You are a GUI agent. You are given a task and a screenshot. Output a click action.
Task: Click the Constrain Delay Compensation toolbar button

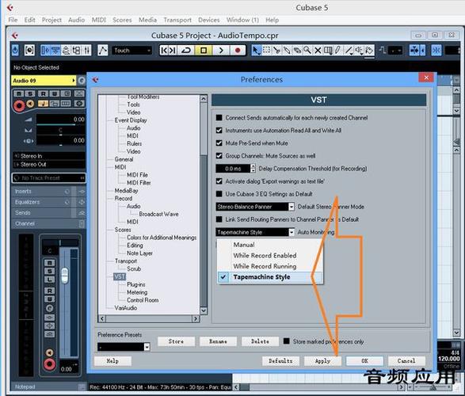[x=29, y=51]
